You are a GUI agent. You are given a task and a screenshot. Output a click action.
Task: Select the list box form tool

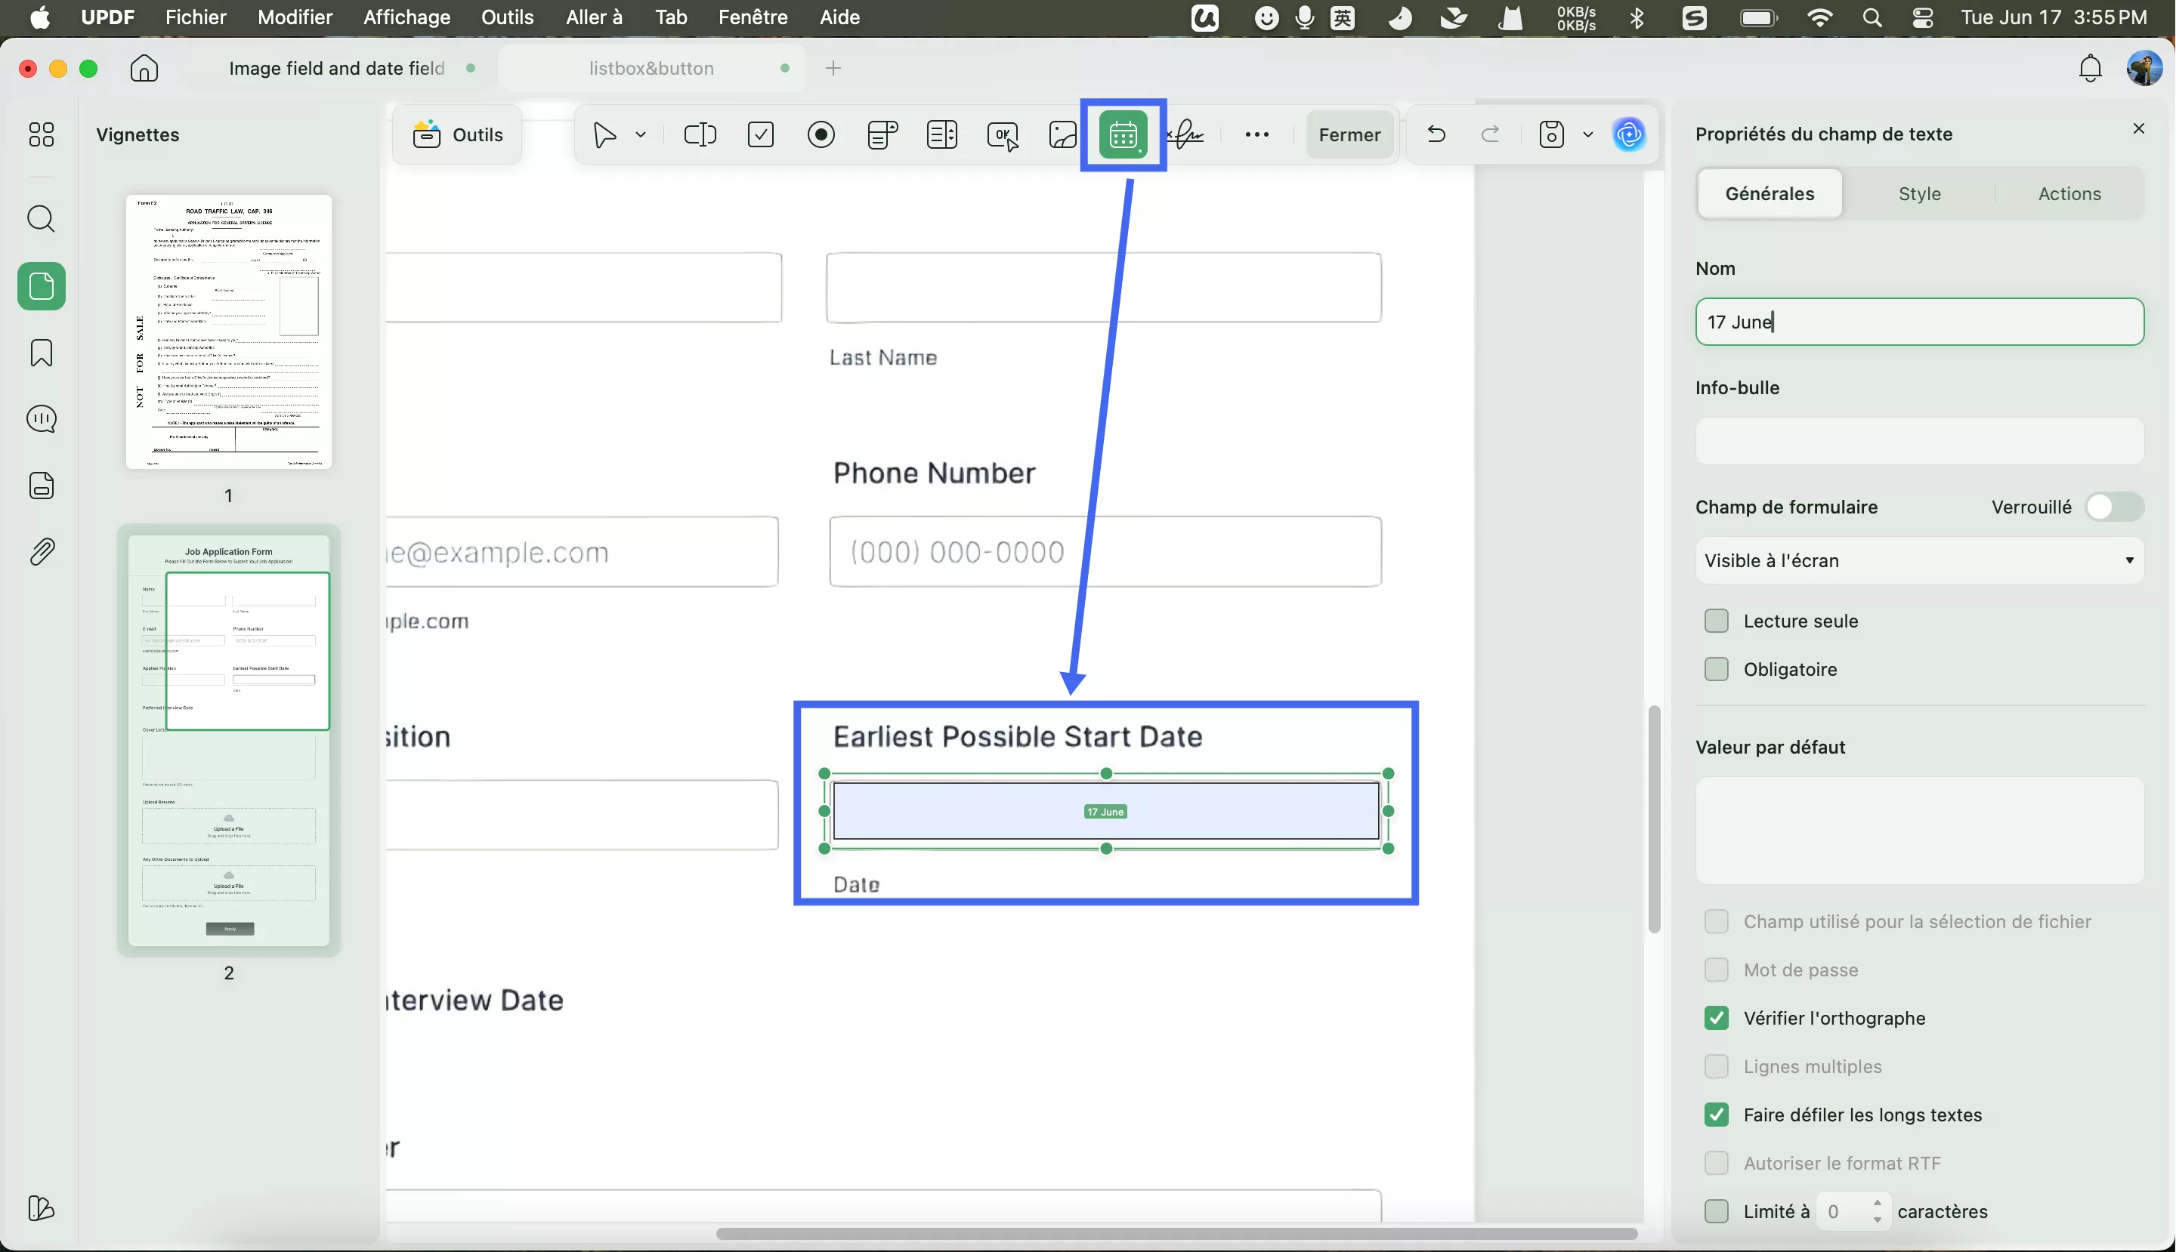coord(942,135)
